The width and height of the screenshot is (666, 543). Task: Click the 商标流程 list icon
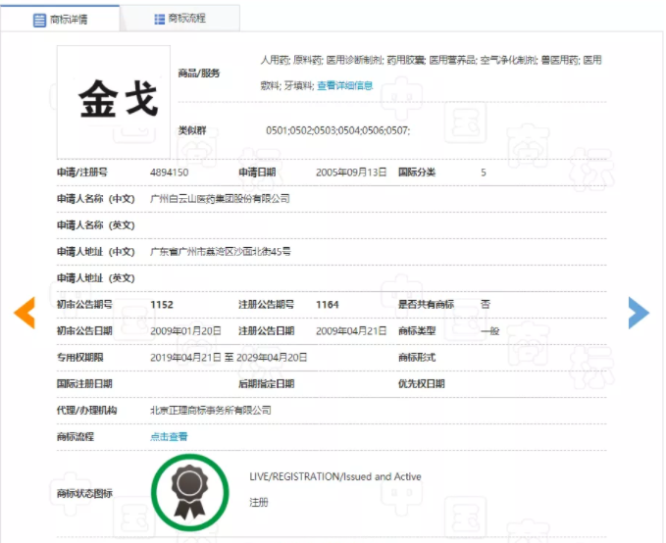(159, 19)
